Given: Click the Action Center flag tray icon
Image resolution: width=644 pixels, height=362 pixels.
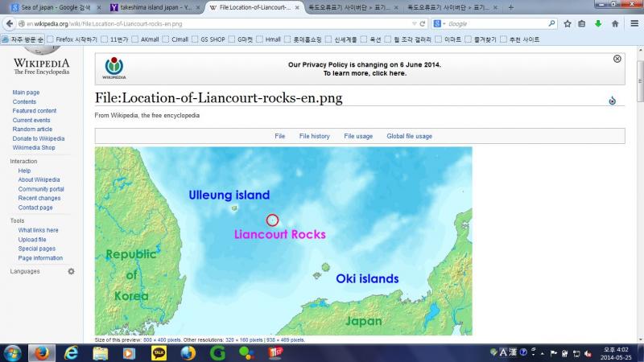Looking at the screenshot, I should click(553, 353).
